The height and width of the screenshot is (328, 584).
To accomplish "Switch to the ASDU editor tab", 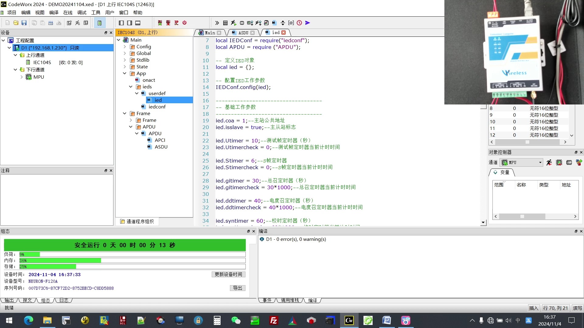I will pos(243,32).
